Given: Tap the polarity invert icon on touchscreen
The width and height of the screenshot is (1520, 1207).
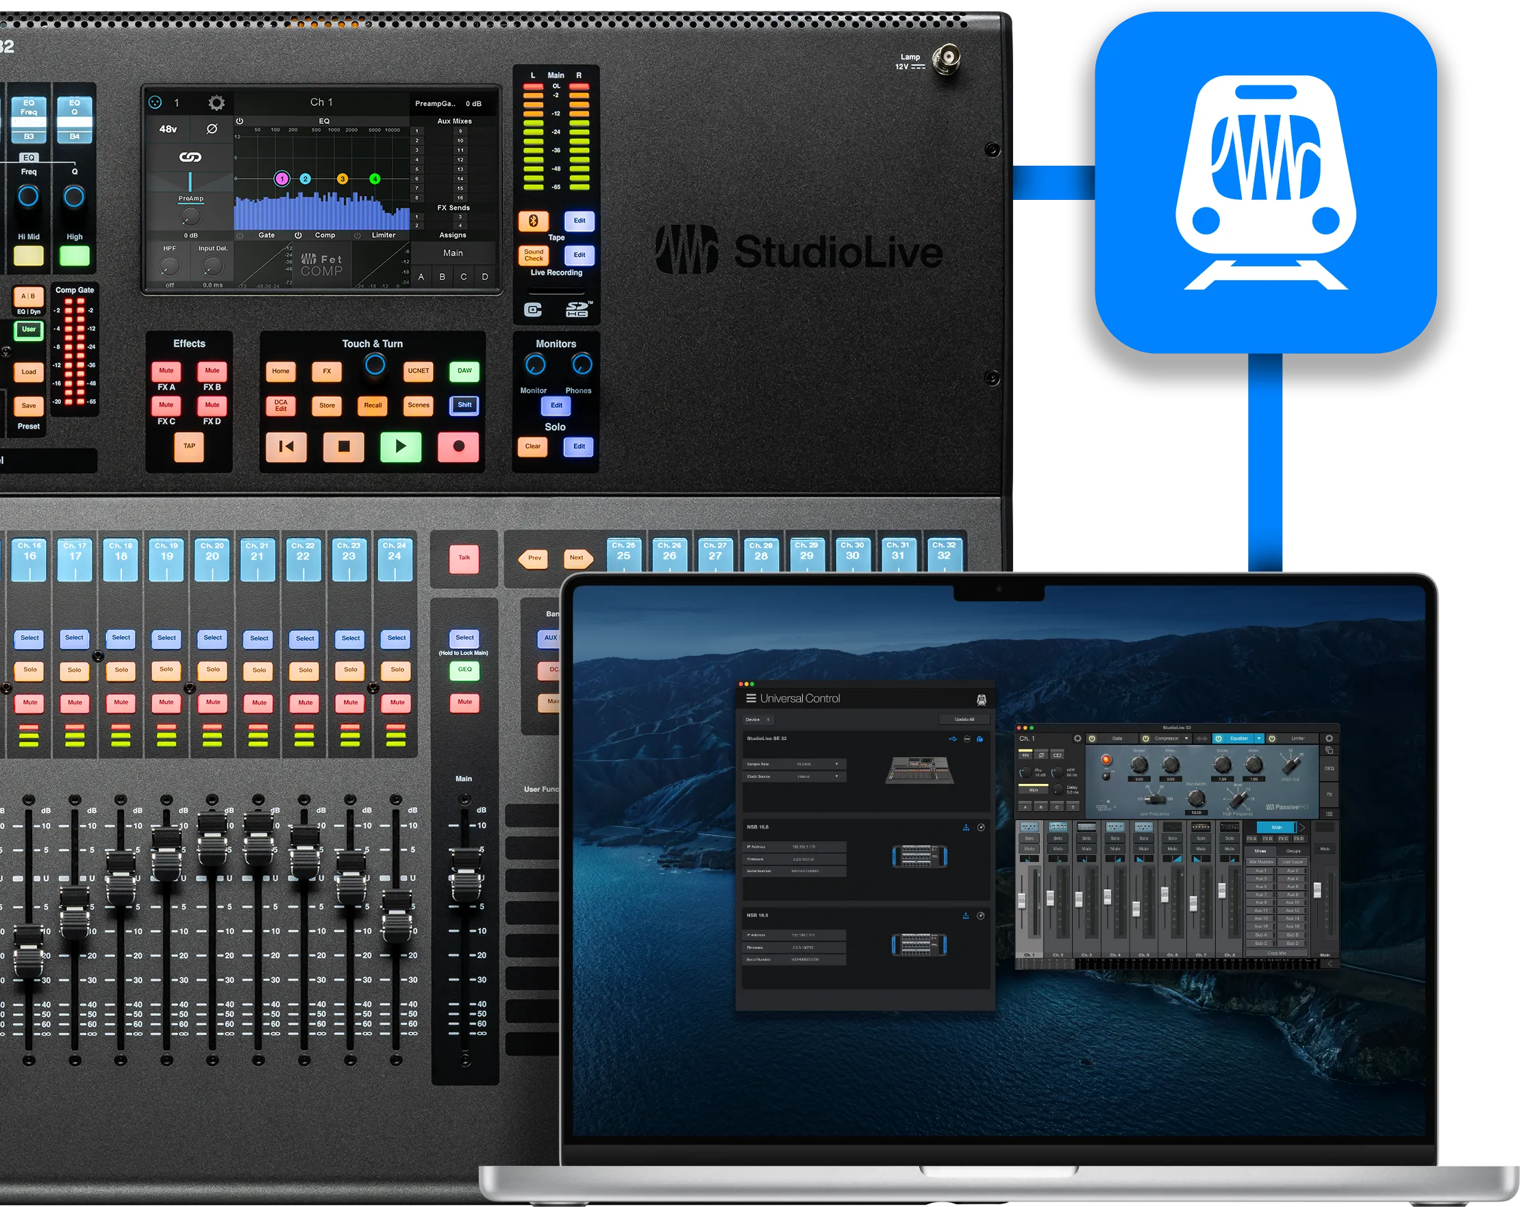Looking at the screenshot, I should pyautogui.click(x=212, y=129).
